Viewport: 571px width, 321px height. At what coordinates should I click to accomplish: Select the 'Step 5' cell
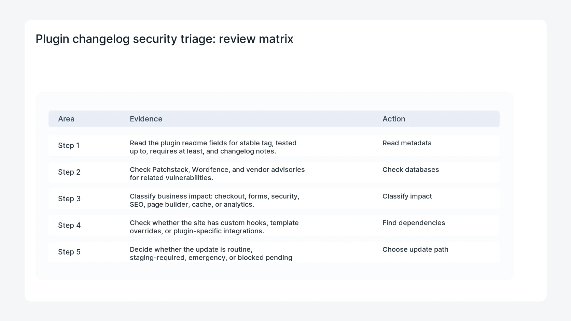point(69,252)
